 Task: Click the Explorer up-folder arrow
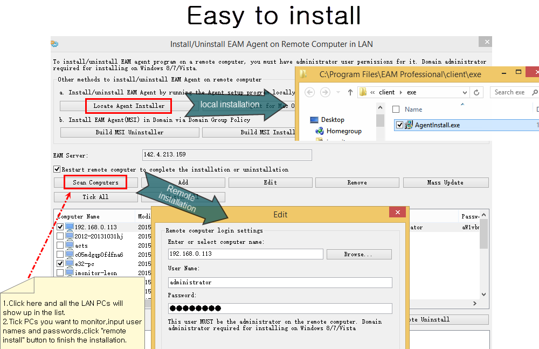(x=349, y=92)
